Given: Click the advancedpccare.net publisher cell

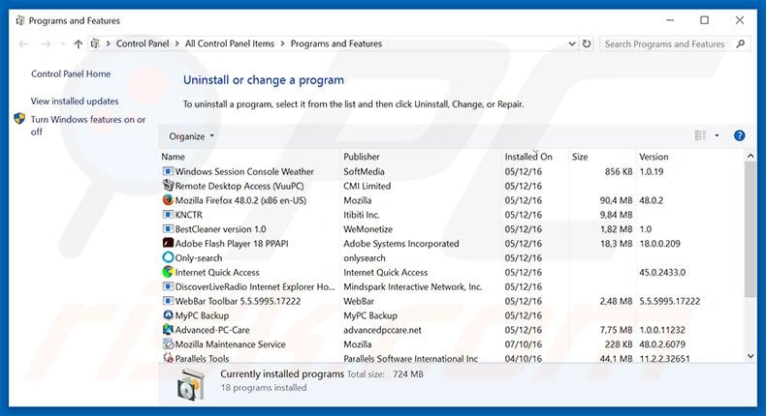Looking at the screenshot, I should point(382,330).
